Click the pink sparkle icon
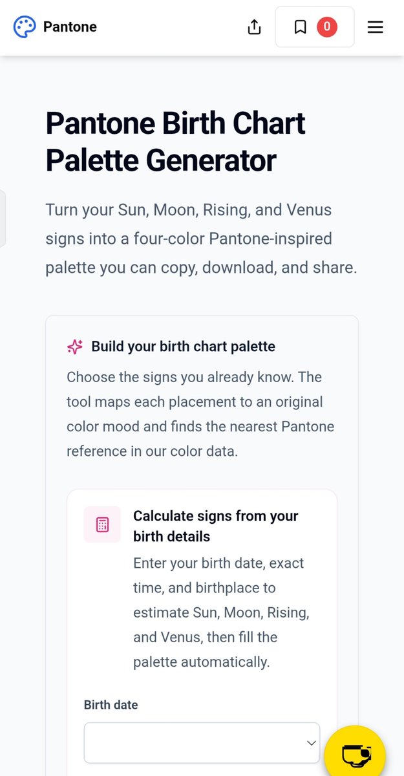This screenshot has width=404, height=776. 75,347
